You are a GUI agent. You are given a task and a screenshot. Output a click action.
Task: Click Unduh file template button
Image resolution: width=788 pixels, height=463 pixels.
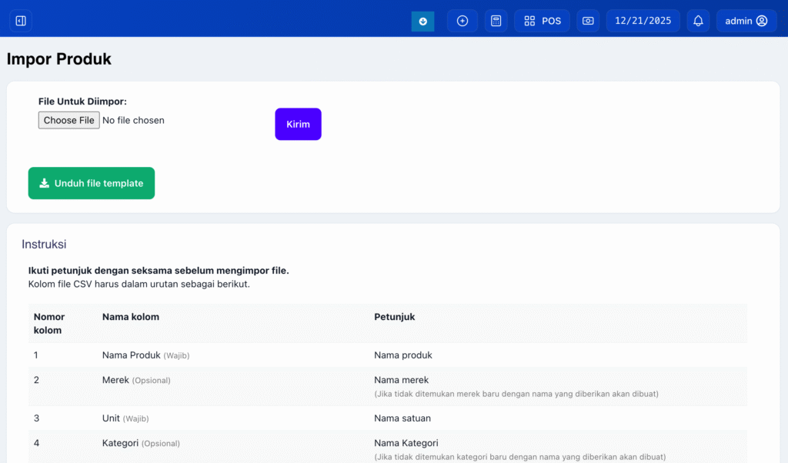[x=92, y=183]
